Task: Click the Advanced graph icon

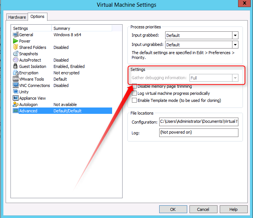Action: 16,111
